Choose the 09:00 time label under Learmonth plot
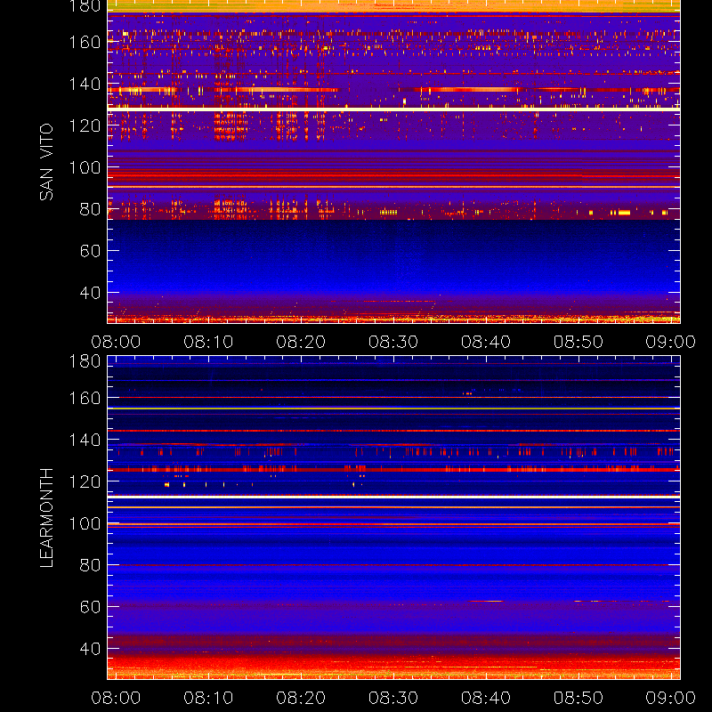 click(x=671, y=698)
